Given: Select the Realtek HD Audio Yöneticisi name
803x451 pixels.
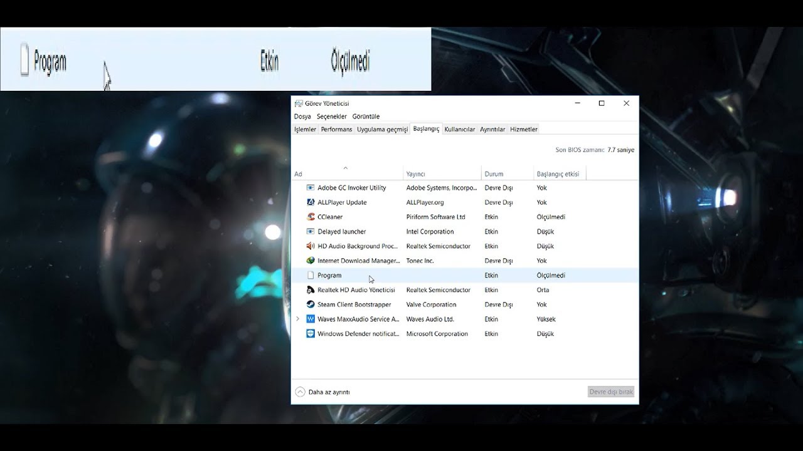Looking at the screenshot, I should pos(356,290).
